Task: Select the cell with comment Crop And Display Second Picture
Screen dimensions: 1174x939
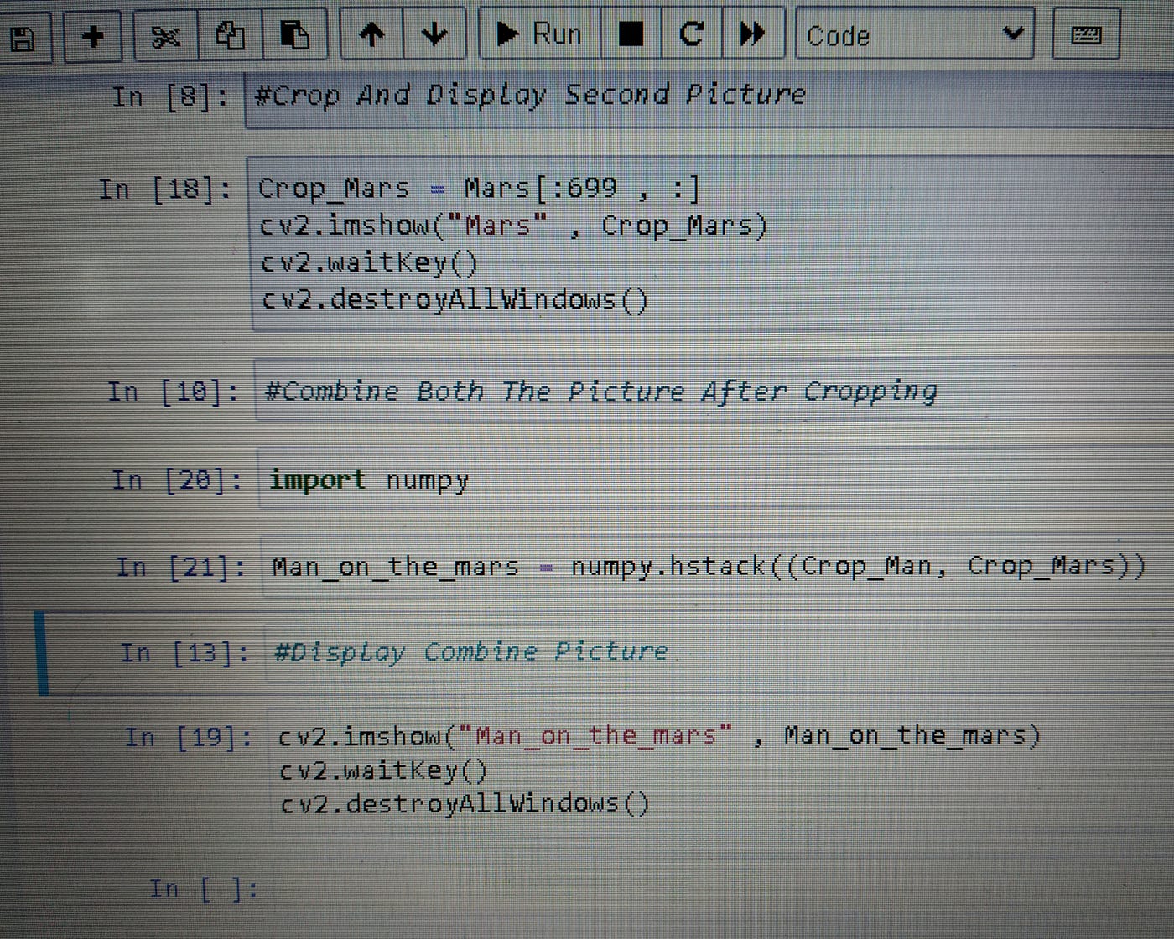Action: [709, 99]
